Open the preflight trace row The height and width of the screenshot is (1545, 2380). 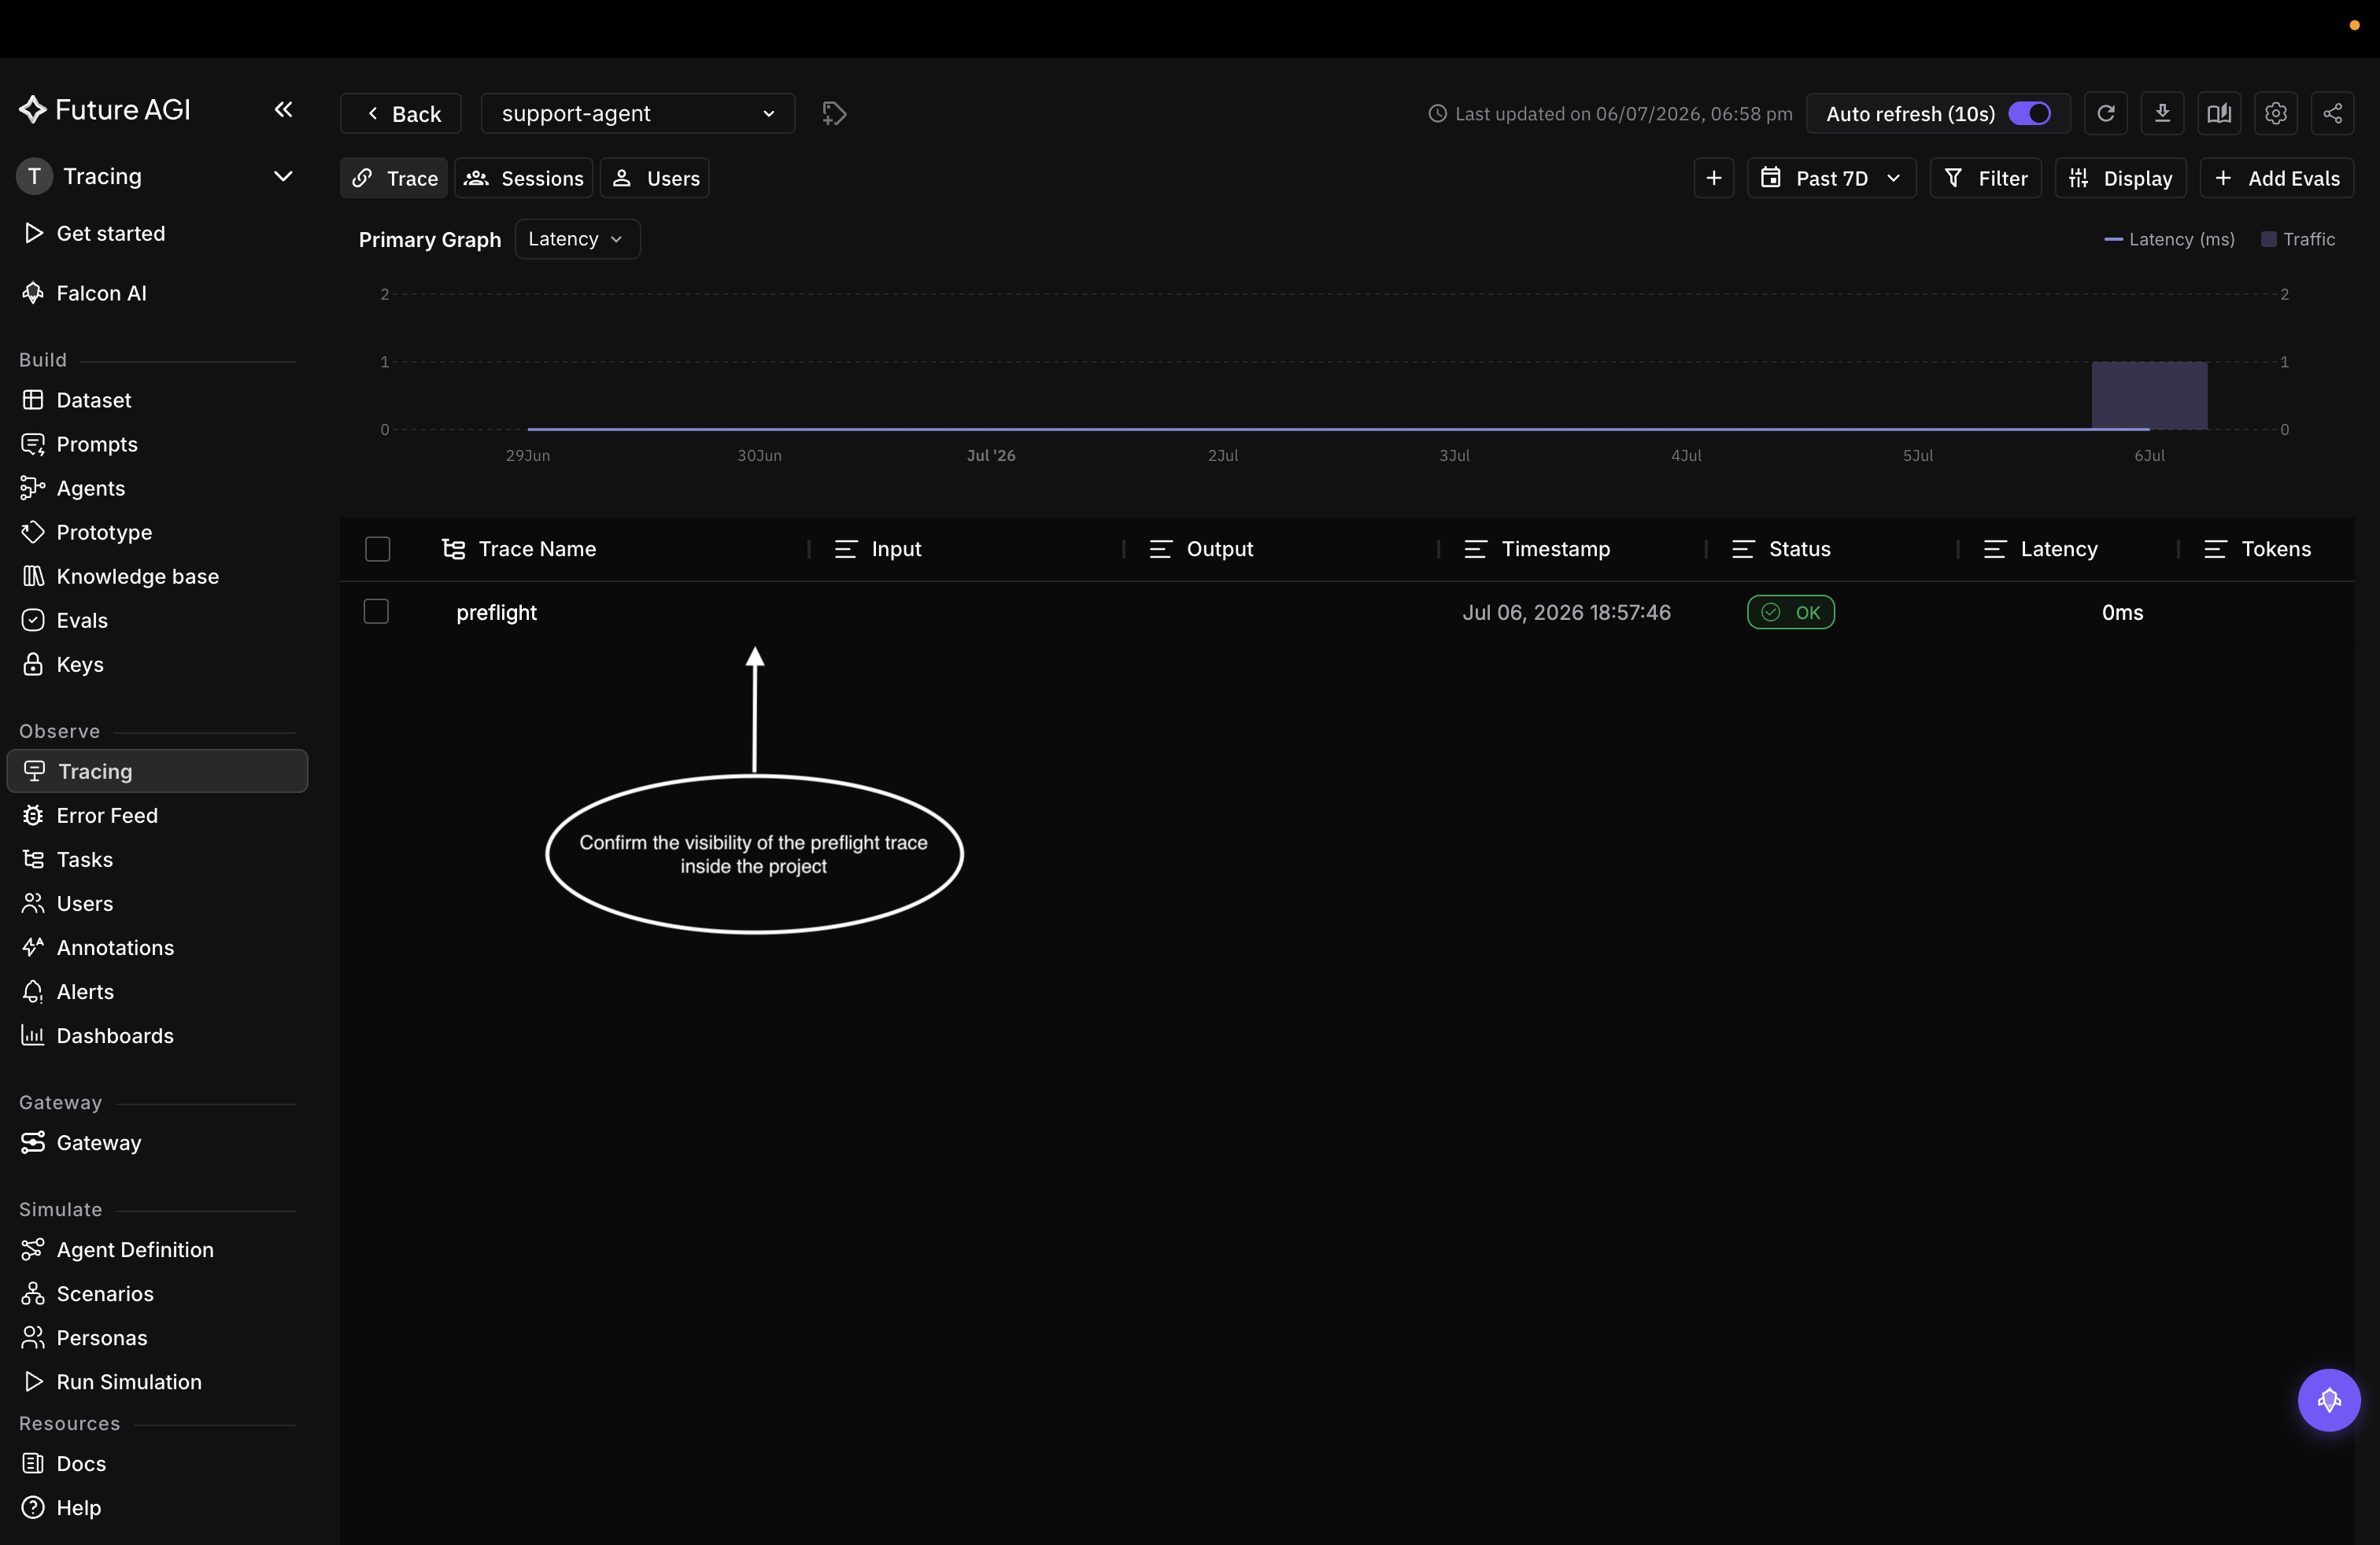coord(1346,611)
